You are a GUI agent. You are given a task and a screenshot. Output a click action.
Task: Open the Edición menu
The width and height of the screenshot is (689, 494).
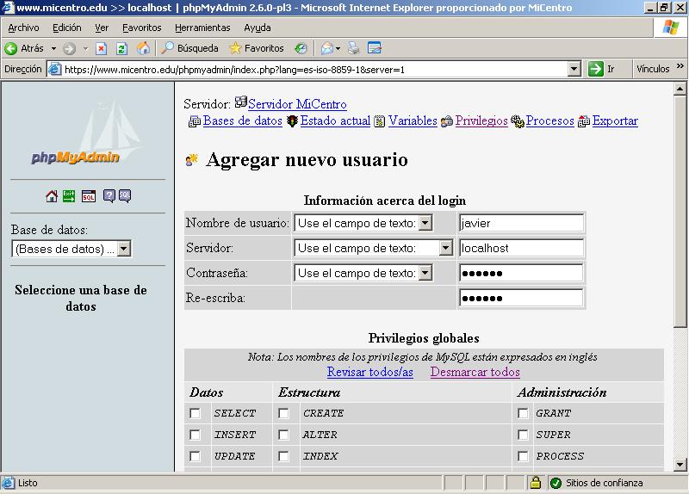pyautogui.click(x=67, y=28)
